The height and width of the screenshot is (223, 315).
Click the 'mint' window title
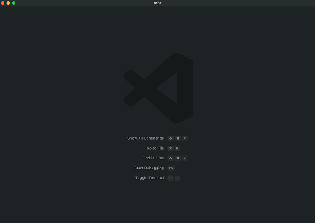(157, 3)
